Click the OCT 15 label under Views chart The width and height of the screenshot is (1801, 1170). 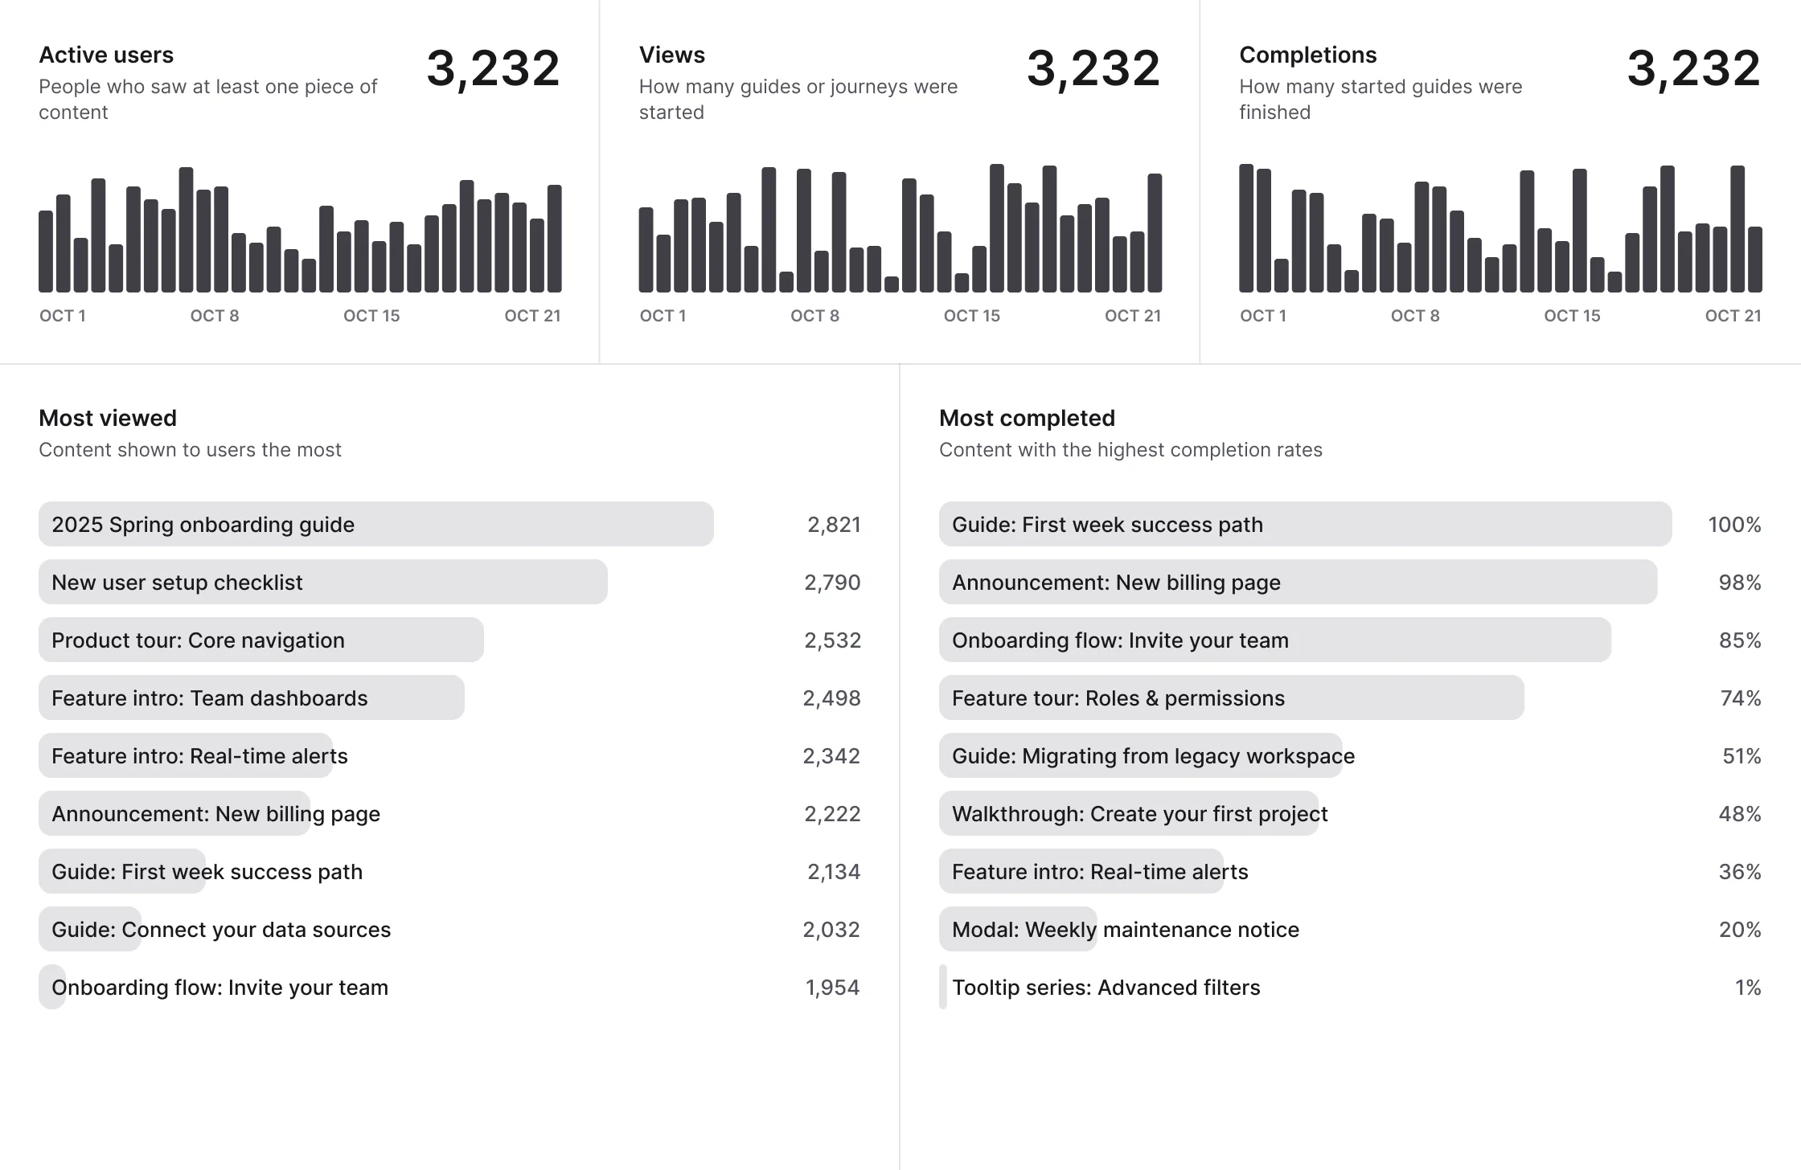971,316
